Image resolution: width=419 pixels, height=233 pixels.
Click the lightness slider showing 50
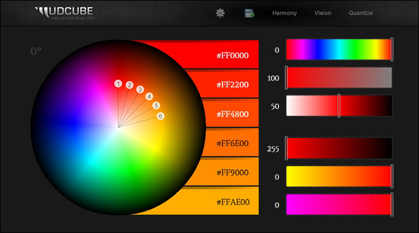pos(339,106)
